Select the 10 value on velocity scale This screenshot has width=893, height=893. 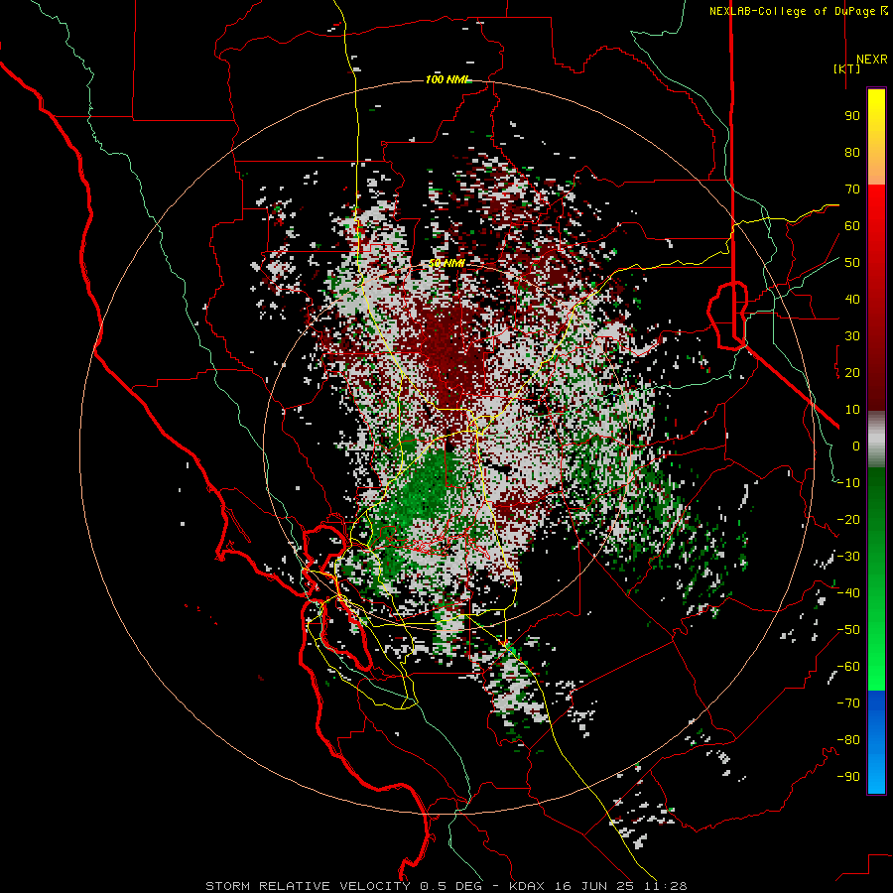[x=852, y=410]
